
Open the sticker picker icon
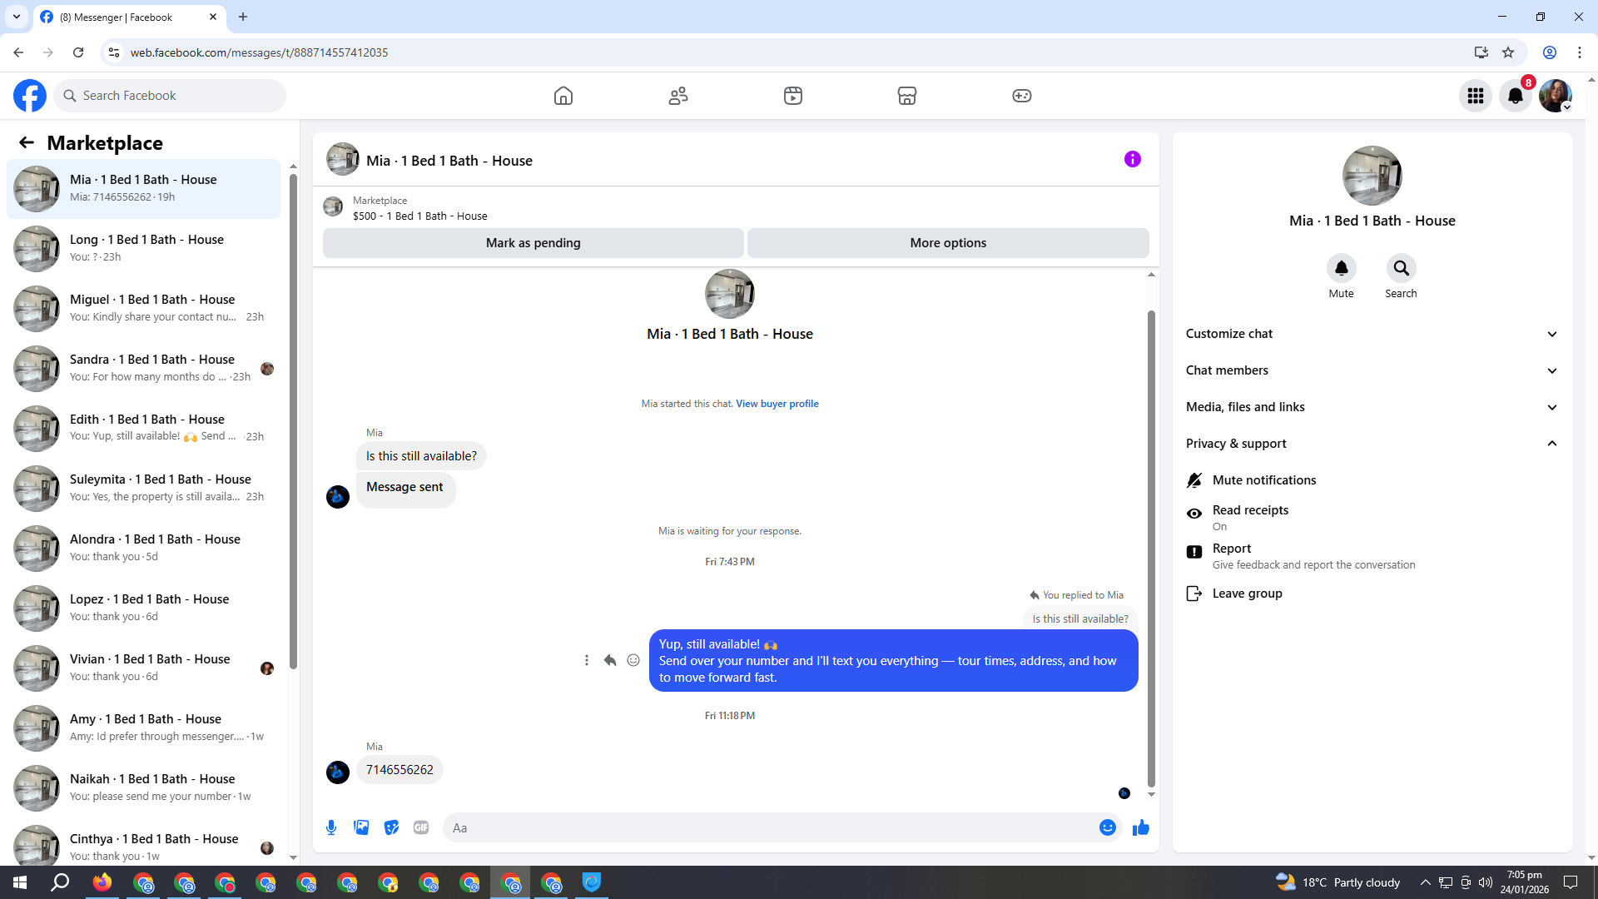391,827
